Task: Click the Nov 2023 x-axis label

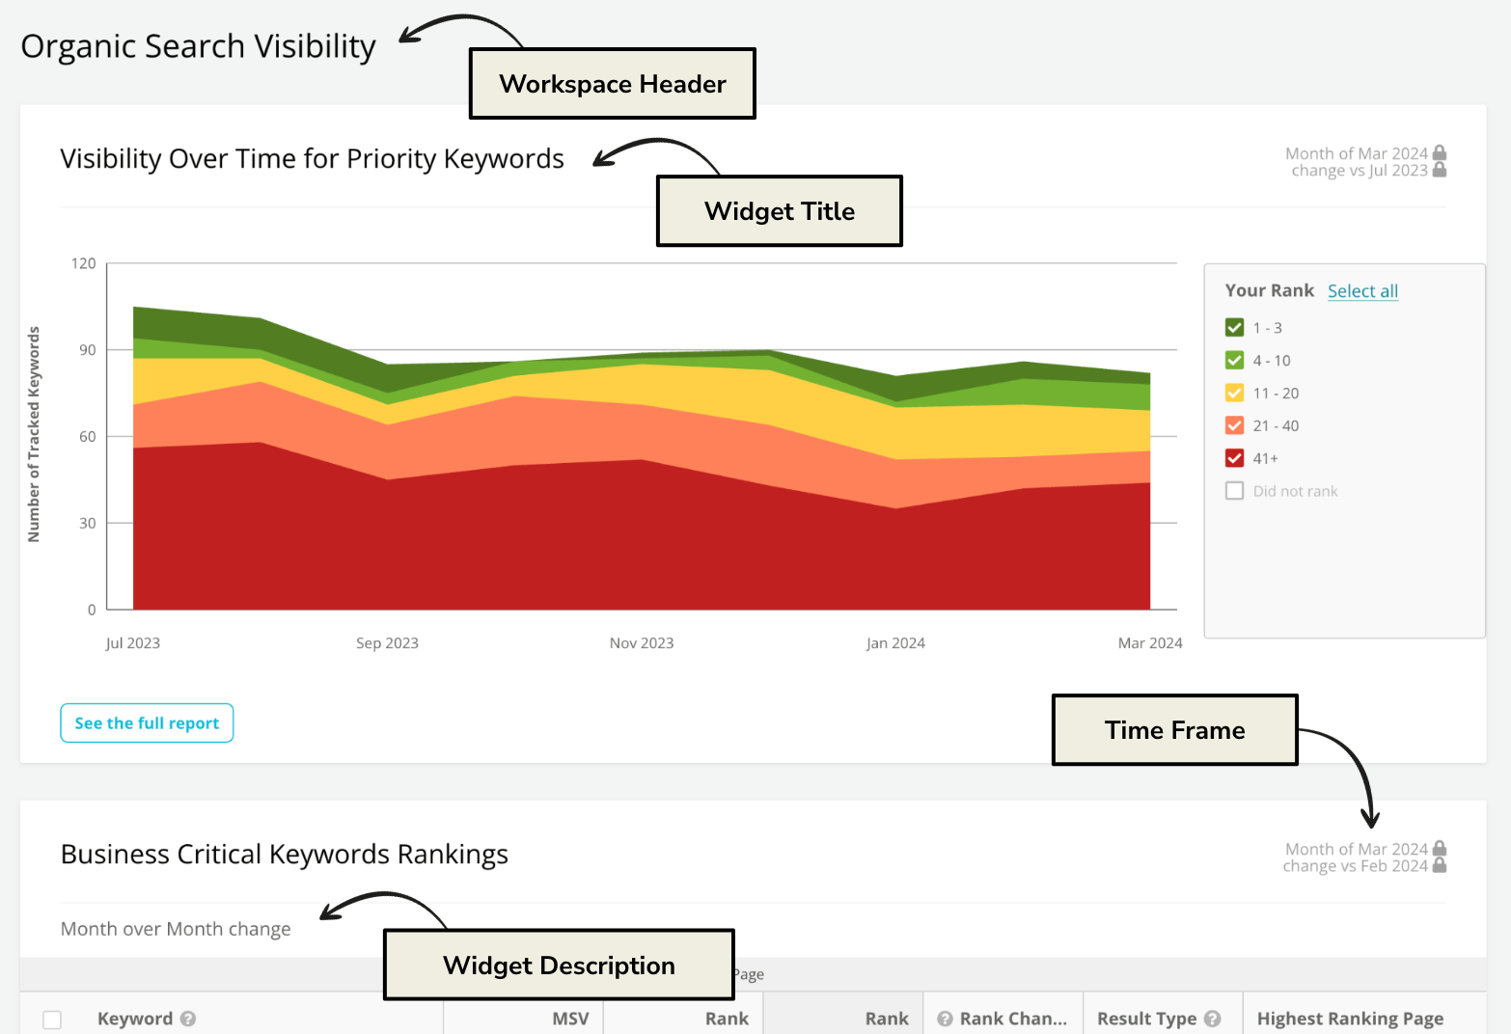Action: 642,643
